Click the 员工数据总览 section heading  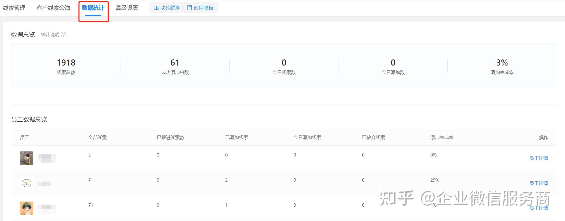[x=29, y=119]
